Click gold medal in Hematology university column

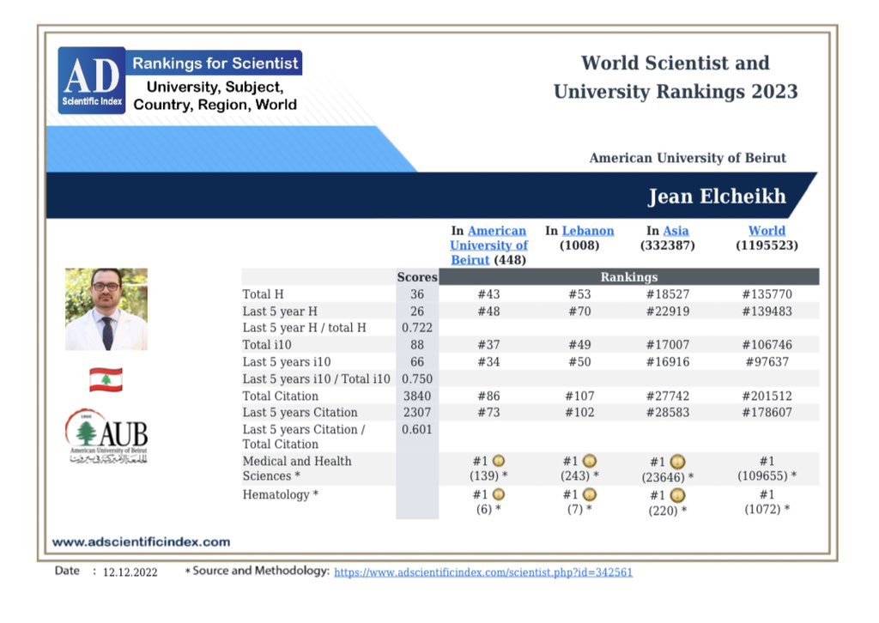(499, 494)
